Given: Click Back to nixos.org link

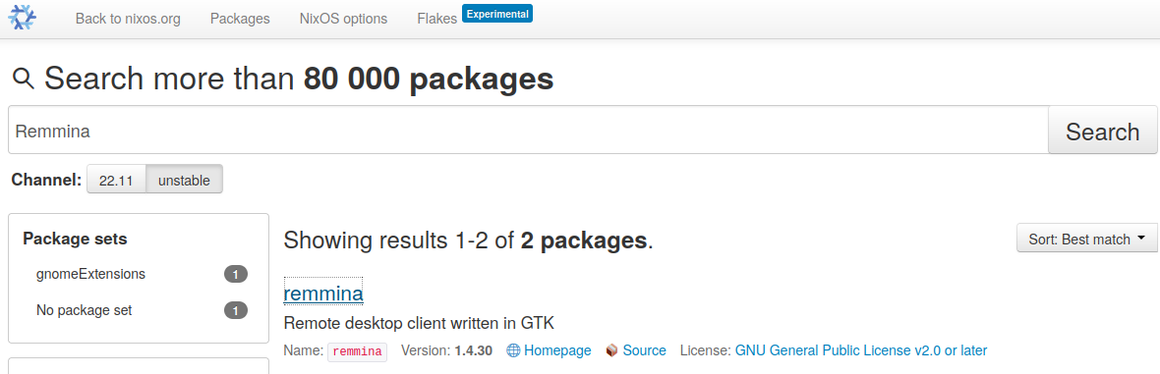Looking at the screenshot, I should click(x=128, y=20).
